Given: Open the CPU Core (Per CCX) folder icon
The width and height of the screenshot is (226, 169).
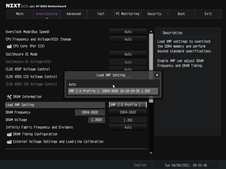Looking at the screenshot, I should (9, 46).
